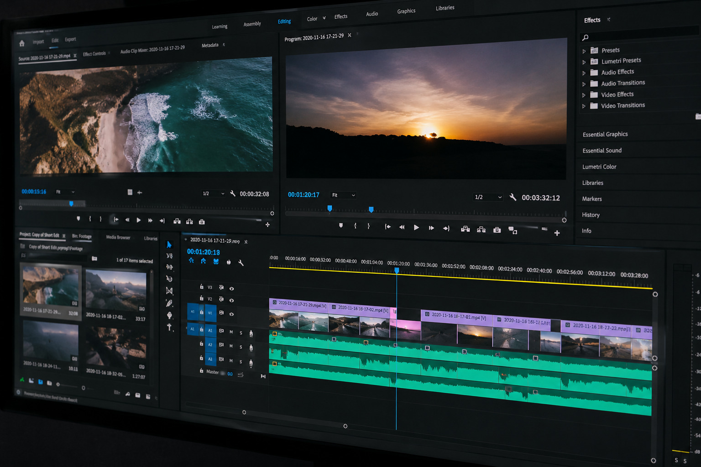
Task: Open Program monitor button editor plus
Action: (x=557, y=233)
